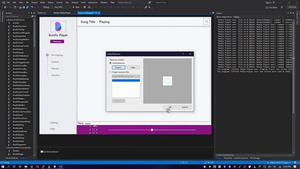Select BunifuDatePicker in Toolbox
The height and width of the screenshot is (169, 300).
click(20, 131)
